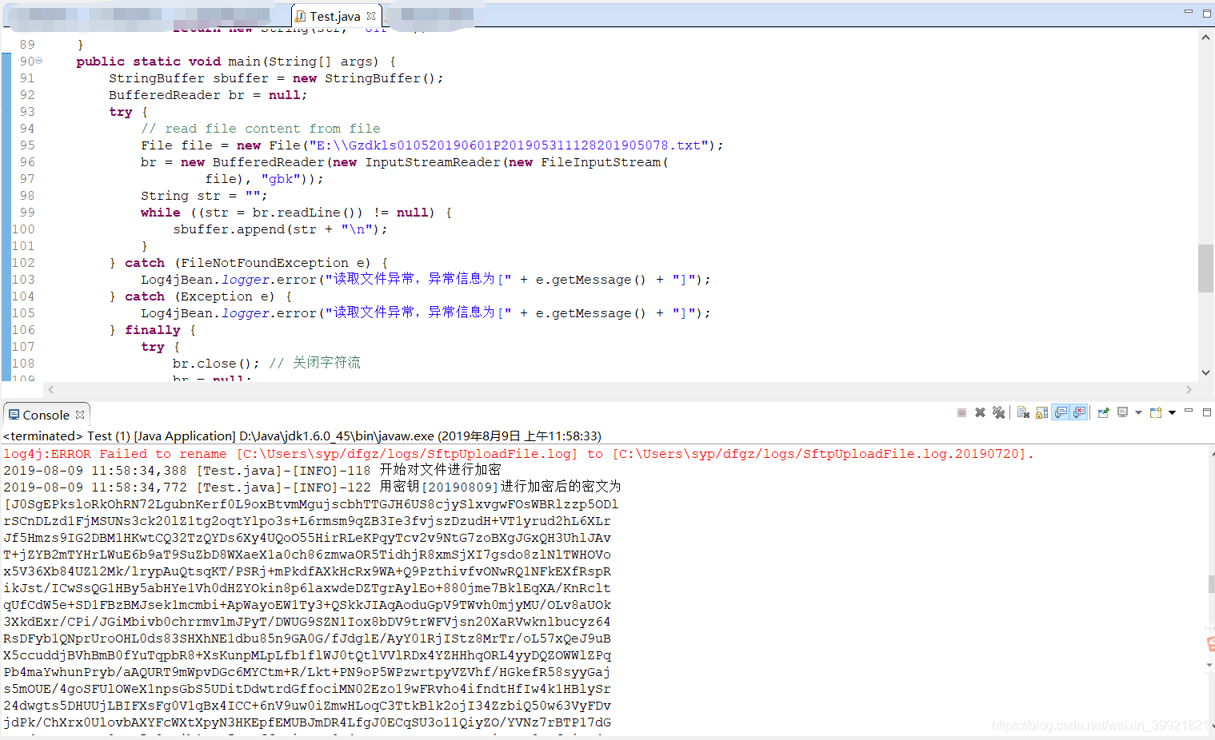Minimize the editor area
1215x740 pixels.
1189,12
